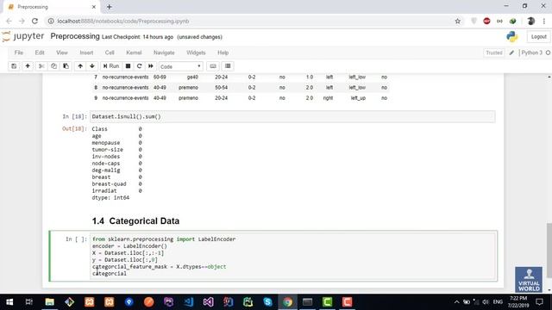This screenshot has width=552, height=310.
Task: Open the command palette keyboard icon
Action: 213,66
